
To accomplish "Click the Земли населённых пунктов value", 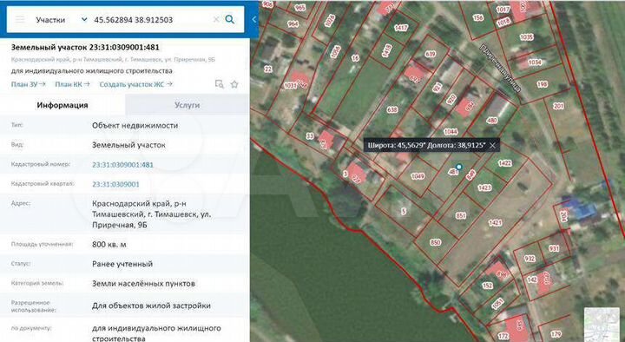I will (x=143, y=283).
